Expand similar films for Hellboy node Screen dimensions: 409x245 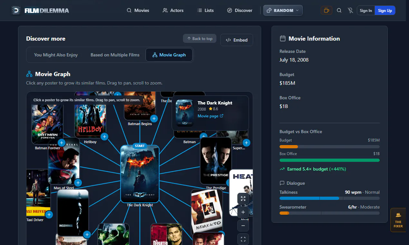(104, 137)
